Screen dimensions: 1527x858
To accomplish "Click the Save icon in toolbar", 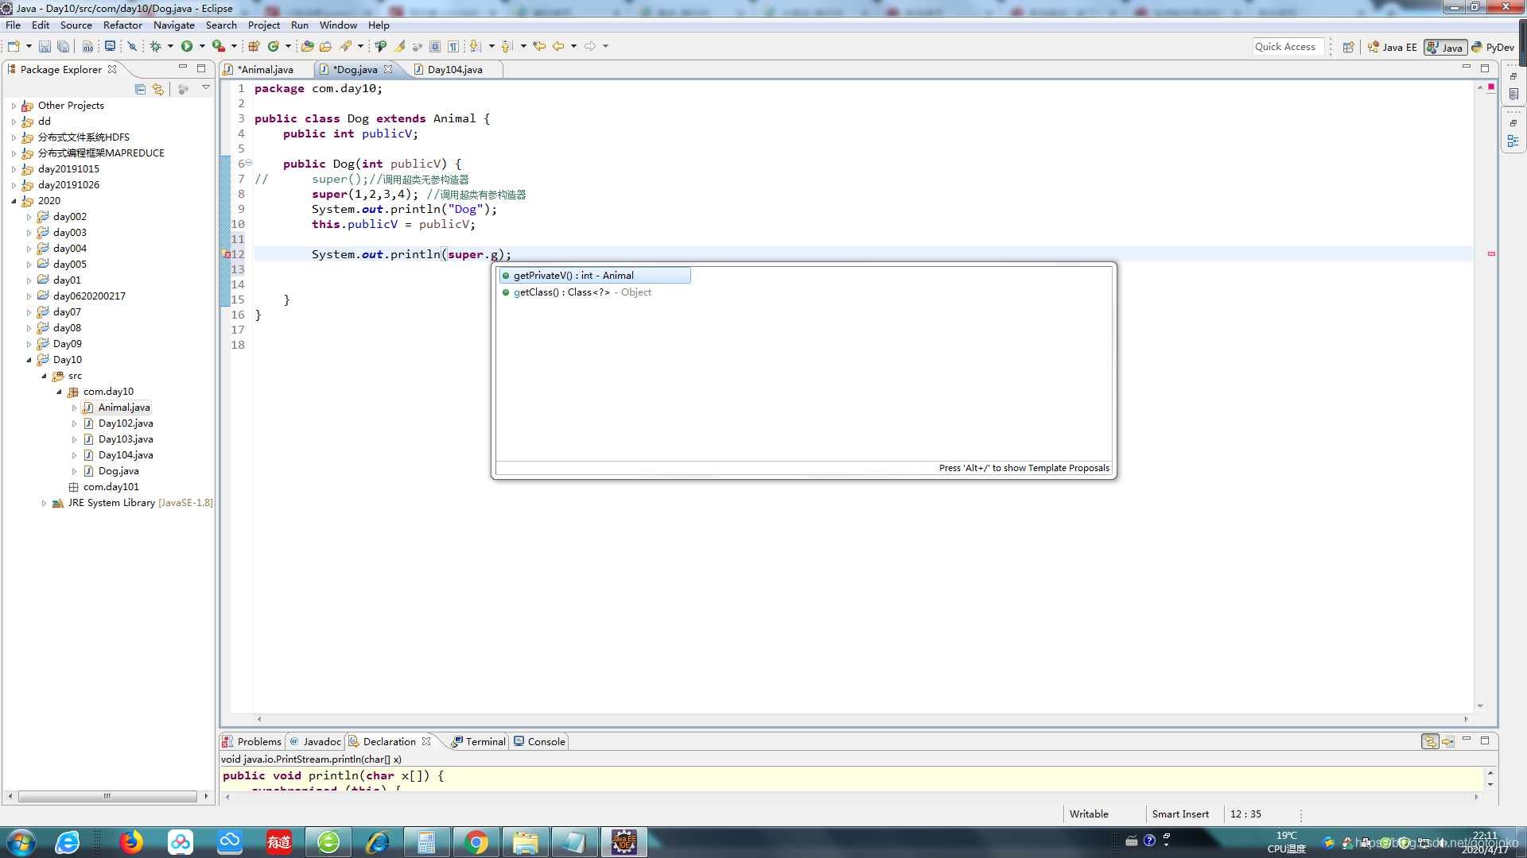I will 45,47.
